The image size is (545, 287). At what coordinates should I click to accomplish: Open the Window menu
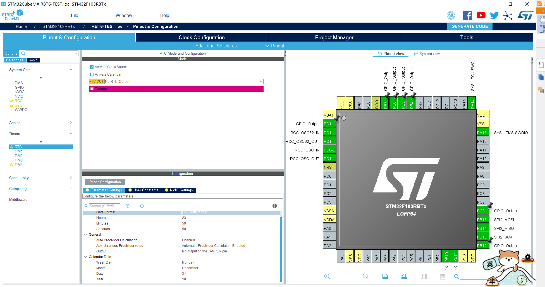point(124,15)
